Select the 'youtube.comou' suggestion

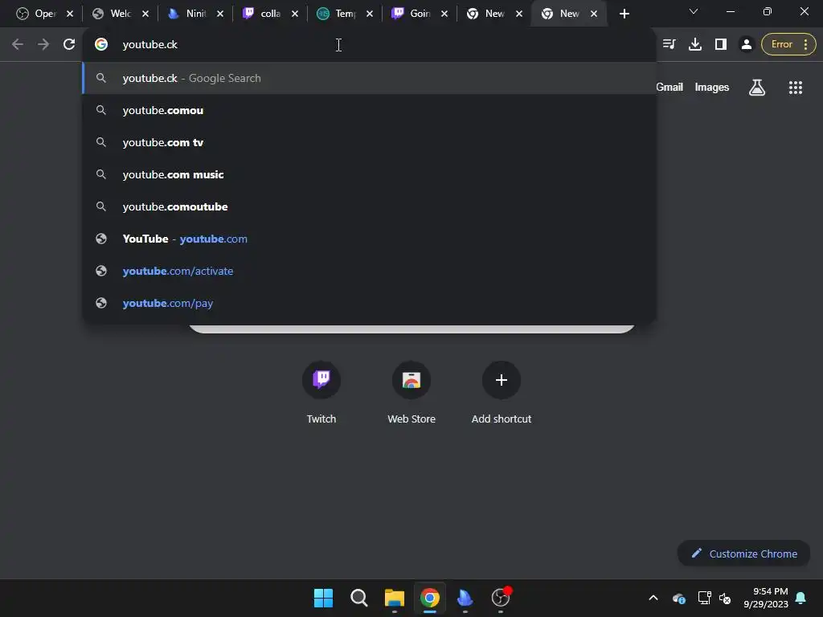[370, 110]
